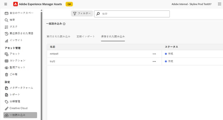
Task: Select the try12 row name
Action: tap(52, 61)
